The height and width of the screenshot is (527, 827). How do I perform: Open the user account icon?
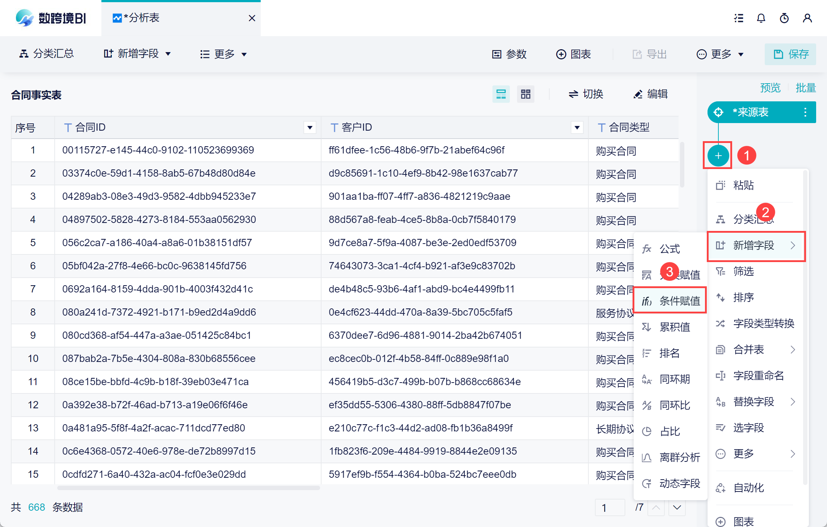click(807, 18)
